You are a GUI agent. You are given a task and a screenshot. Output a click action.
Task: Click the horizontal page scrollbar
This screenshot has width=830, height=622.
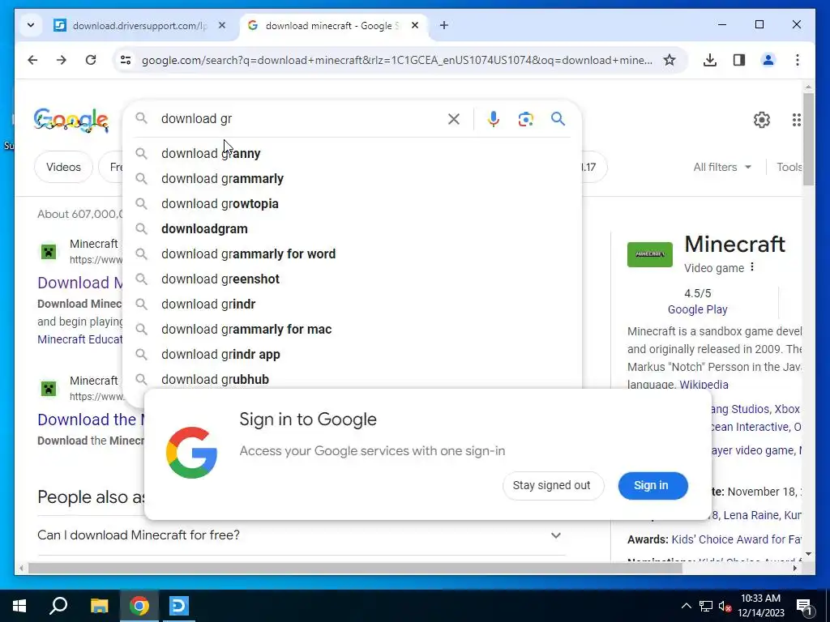point(355,569)
